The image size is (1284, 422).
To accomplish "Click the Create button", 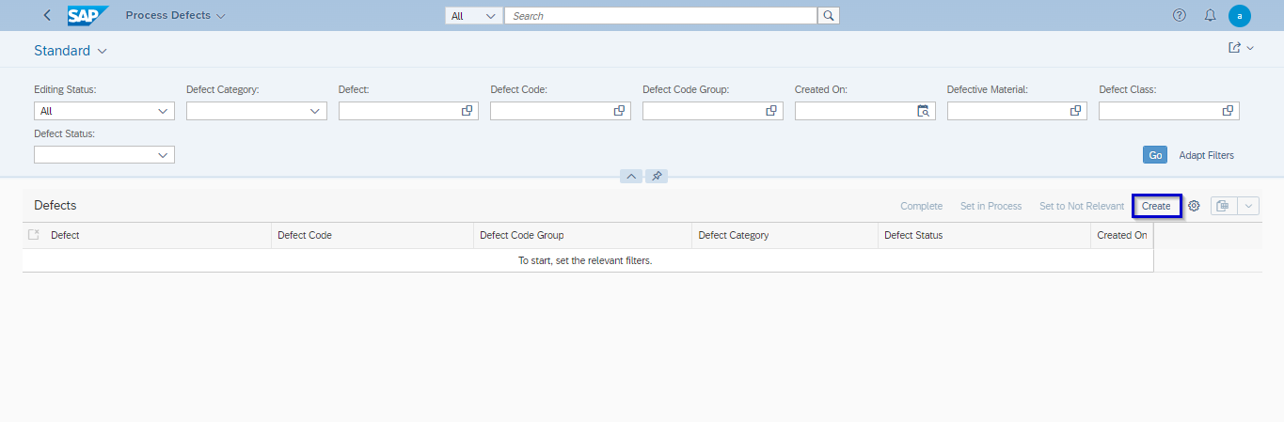I will click(x=1156, y=206).
